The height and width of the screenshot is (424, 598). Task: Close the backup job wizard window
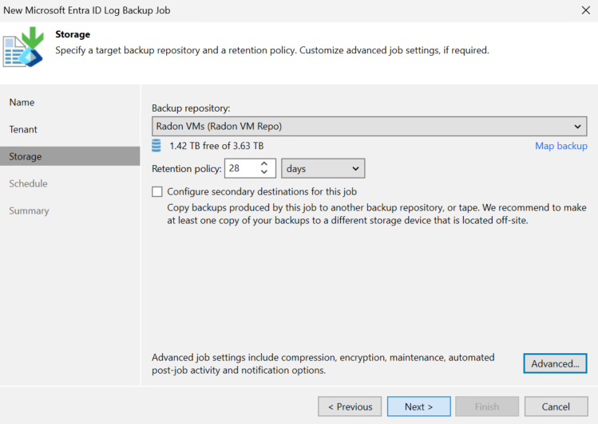tap(586, 10)
